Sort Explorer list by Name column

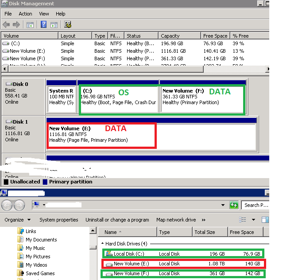click(x=128, y=232)
